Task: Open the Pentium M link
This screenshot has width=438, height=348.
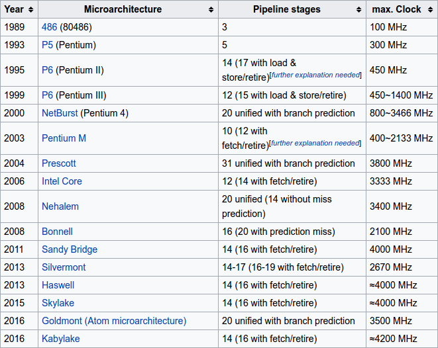Action: coord(64,138)
